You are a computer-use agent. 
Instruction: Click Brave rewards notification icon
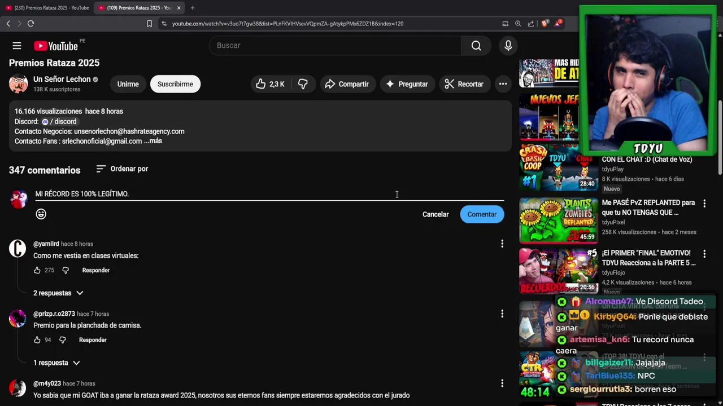tap(558, 24)
